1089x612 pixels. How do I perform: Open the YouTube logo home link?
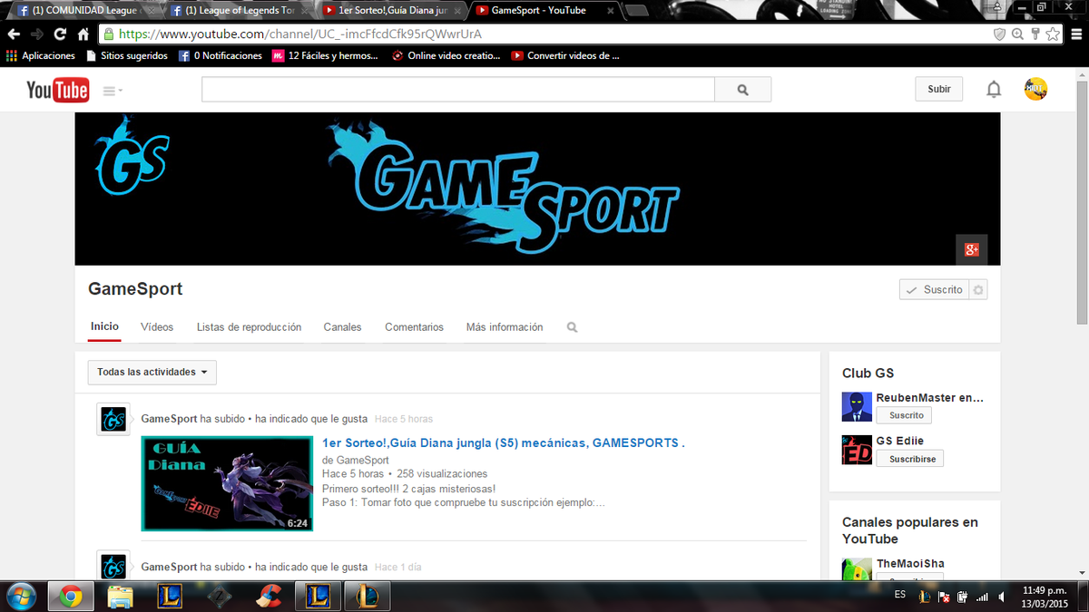57,90
